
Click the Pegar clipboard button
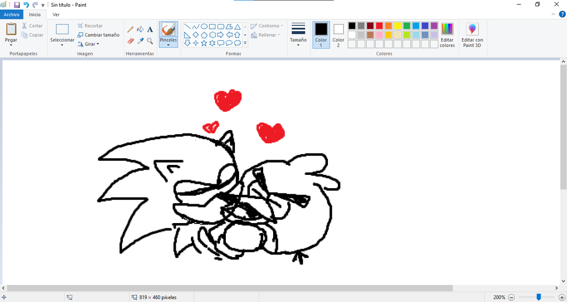tap(11, 30)
